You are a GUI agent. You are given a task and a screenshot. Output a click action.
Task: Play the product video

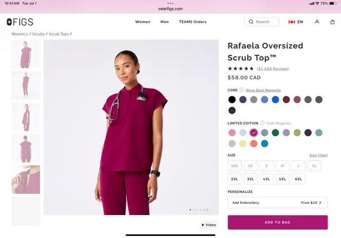pyautogui.click(x=208, y=225)
